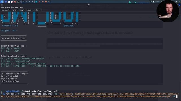The height and width of the screenshot is (101, 181).
Task: Switch to the ffuf terminal tab
Action: tap(37, 10)
